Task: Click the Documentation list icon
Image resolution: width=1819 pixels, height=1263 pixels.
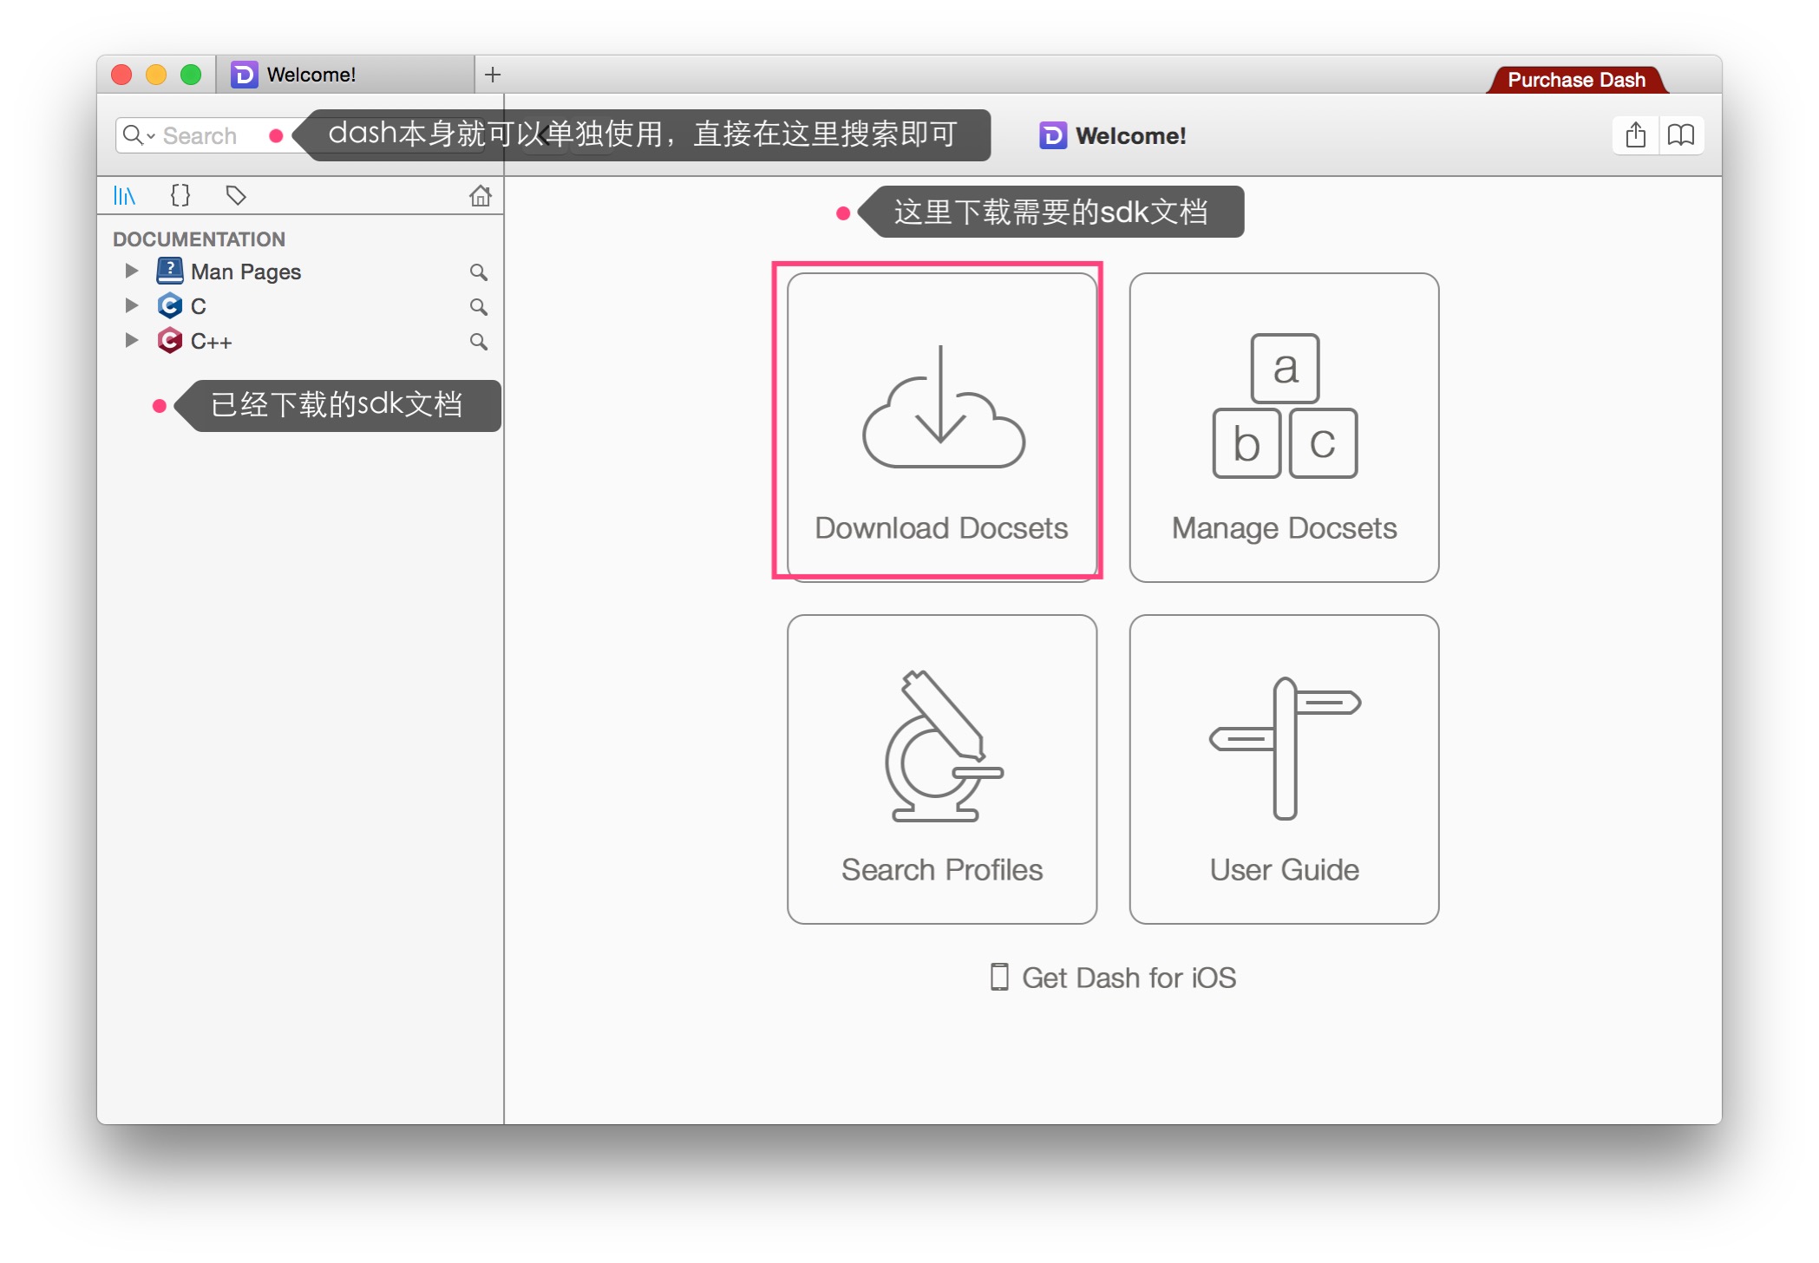Action: point(126,195)
